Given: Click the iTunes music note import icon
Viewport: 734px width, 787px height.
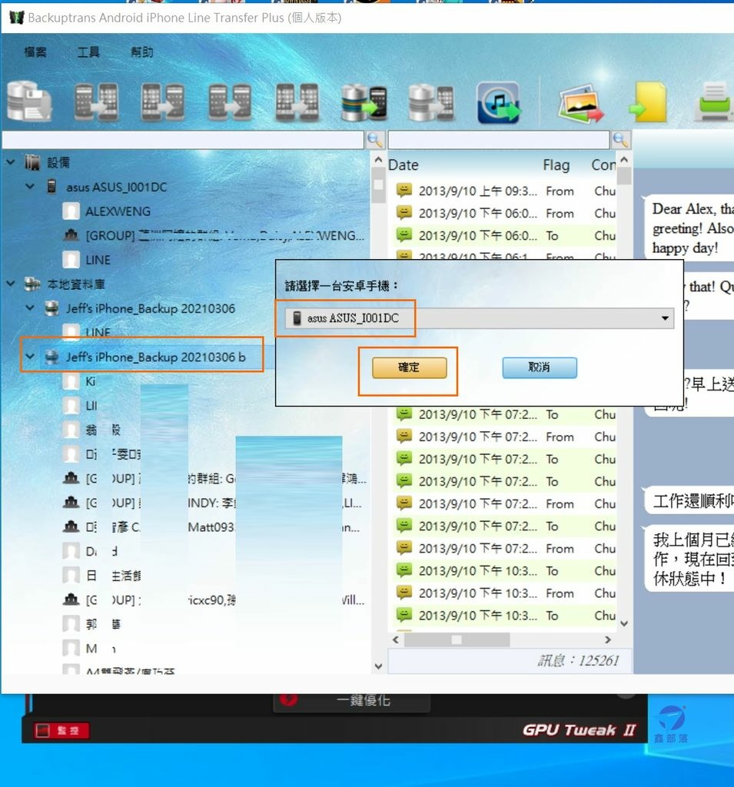Looking at the screenshot, I should [498, 102].
